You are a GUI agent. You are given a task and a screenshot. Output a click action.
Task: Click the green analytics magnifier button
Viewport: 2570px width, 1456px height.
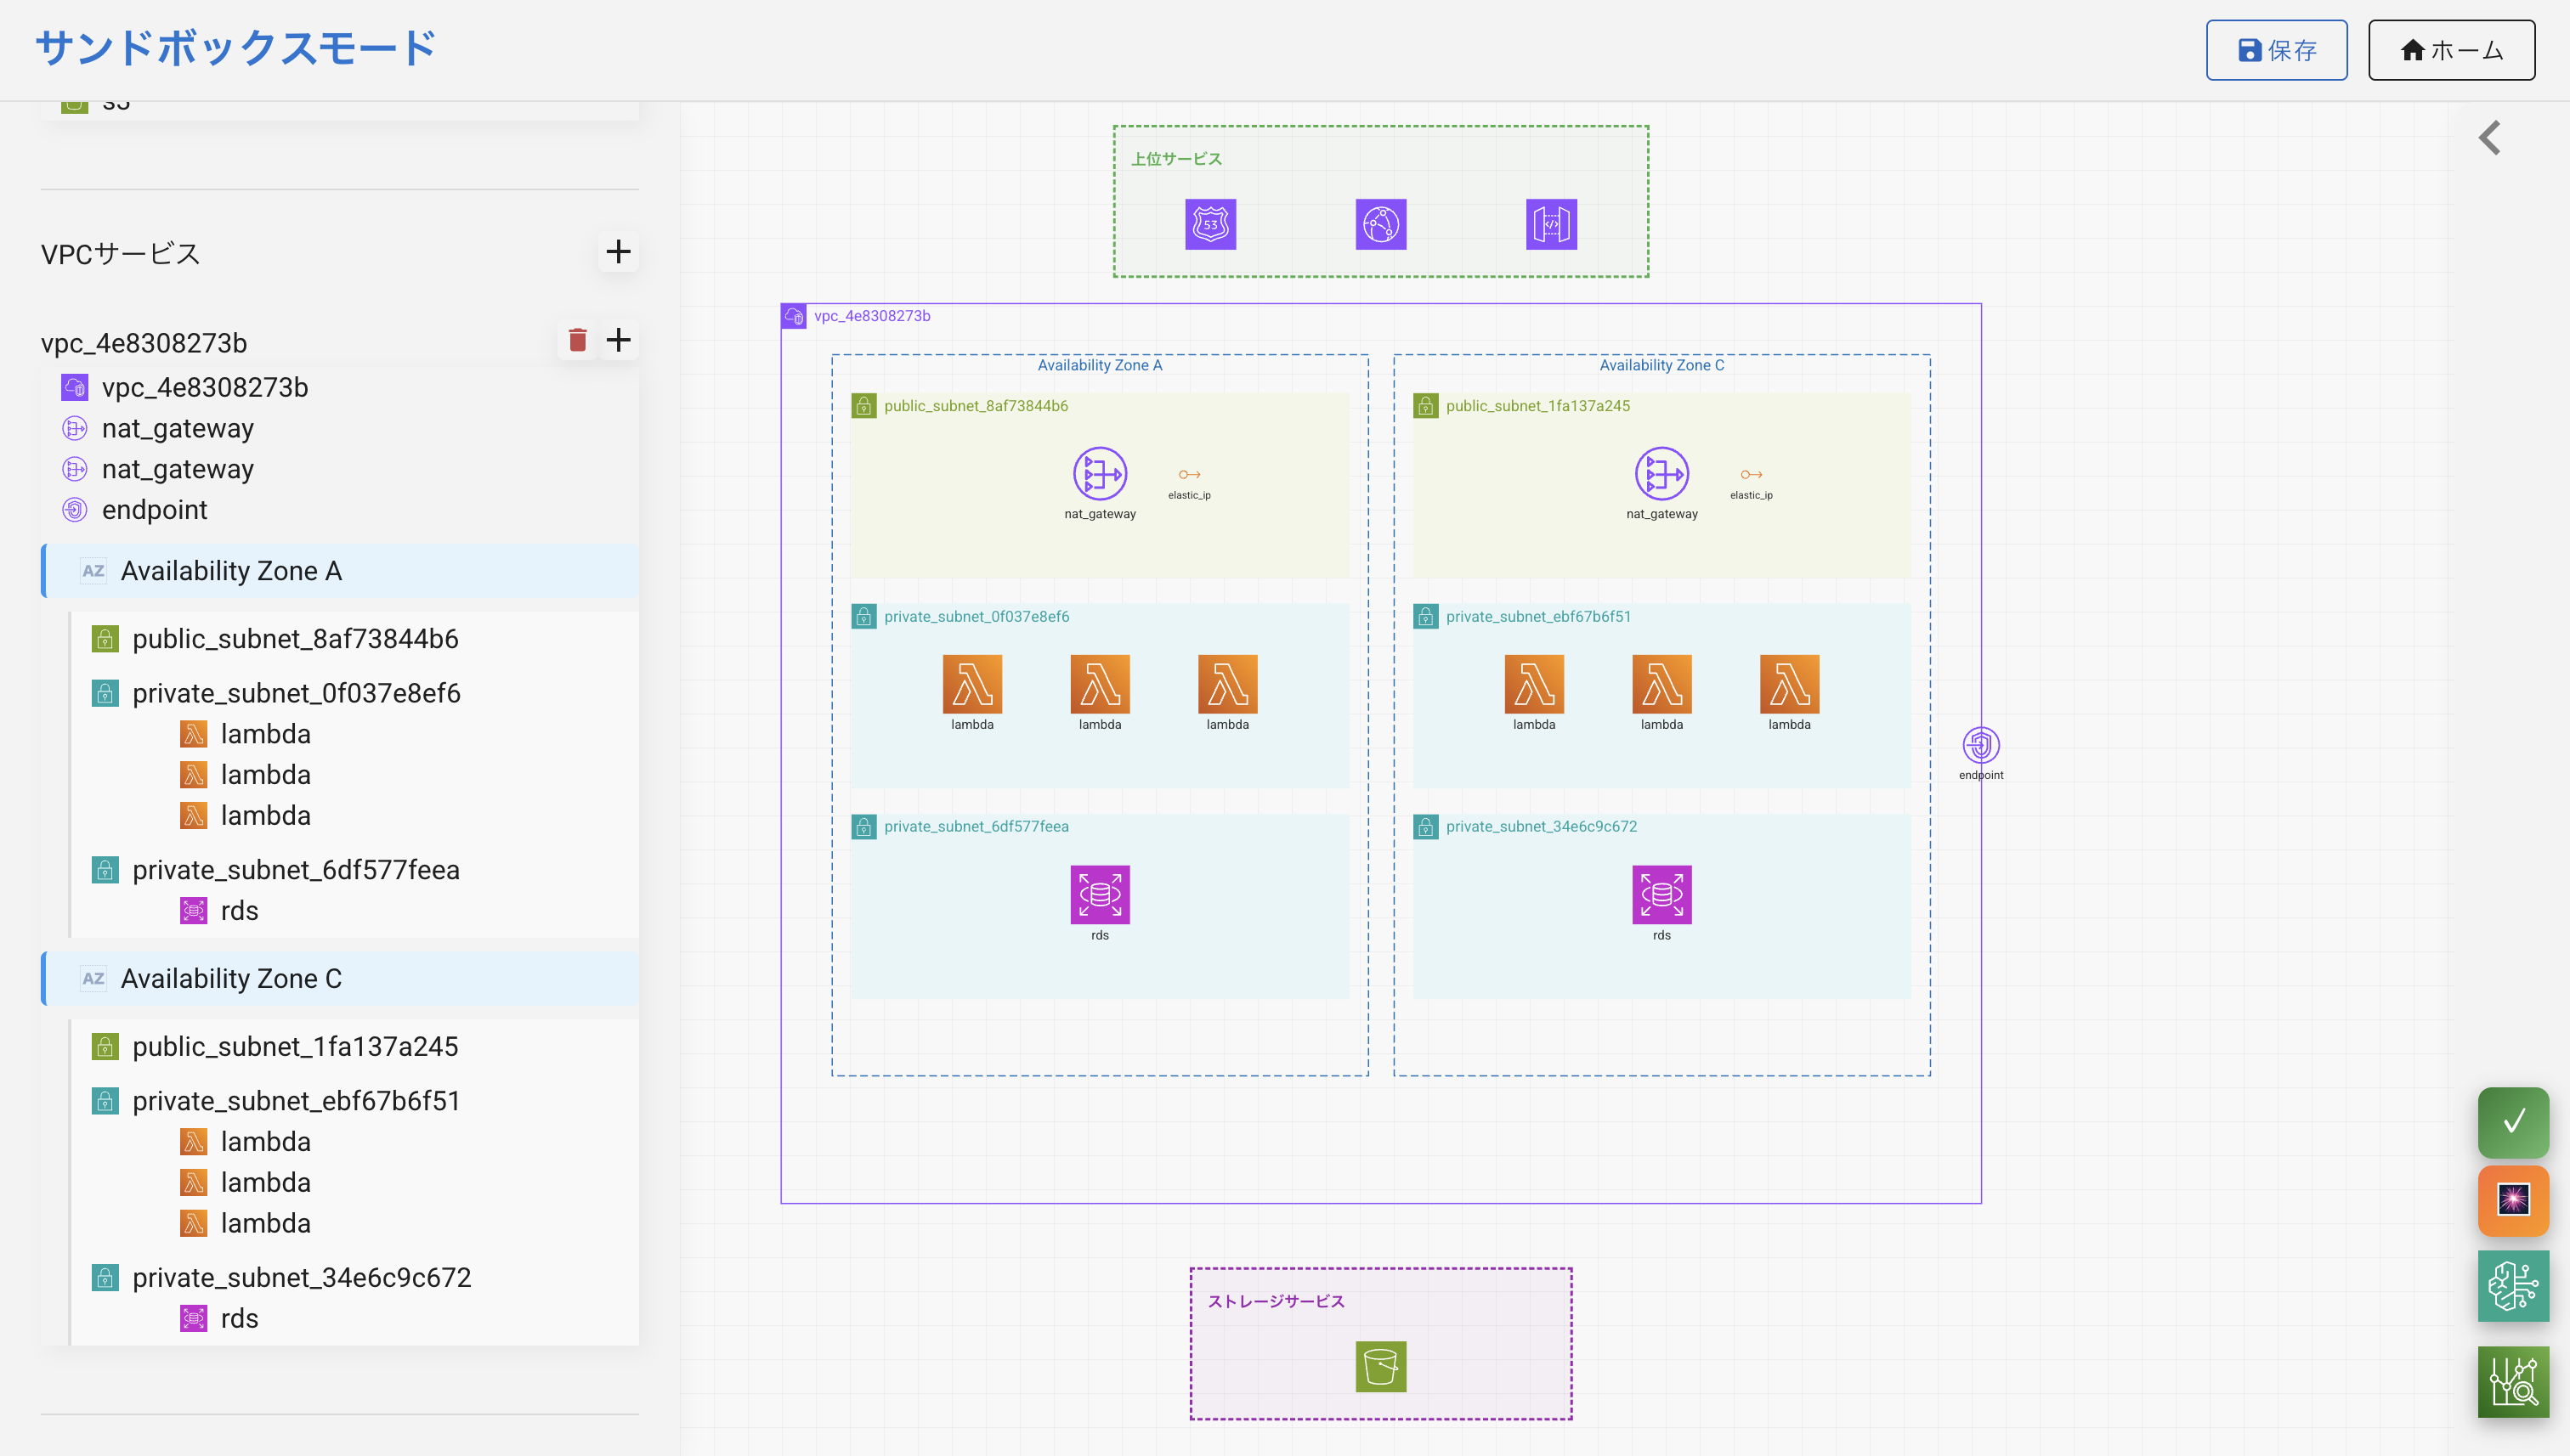tap(2513, 1382)
